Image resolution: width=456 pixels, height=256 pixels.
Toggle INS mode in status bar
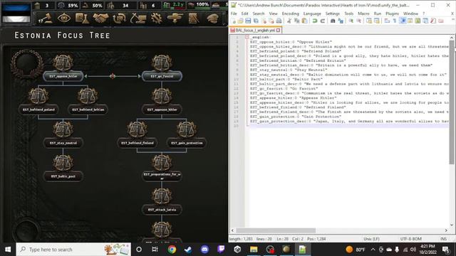[443, 239]
